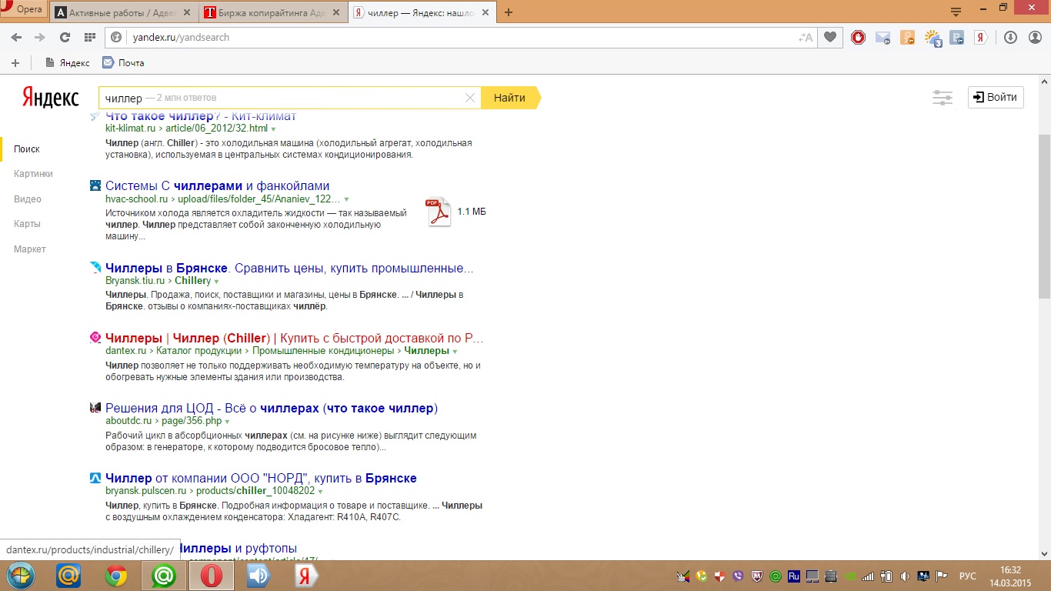Reload the current page
The image size is (1051, 591).
coord(65,37)
